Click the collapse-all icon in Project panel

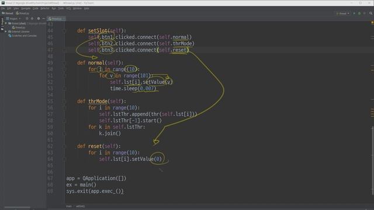click(32, 19)
